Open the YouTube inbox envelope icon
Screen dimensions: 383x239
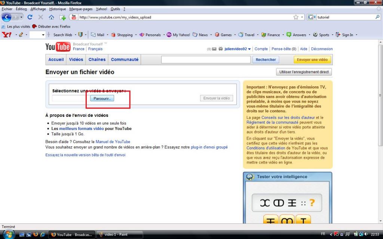point(214,49)
